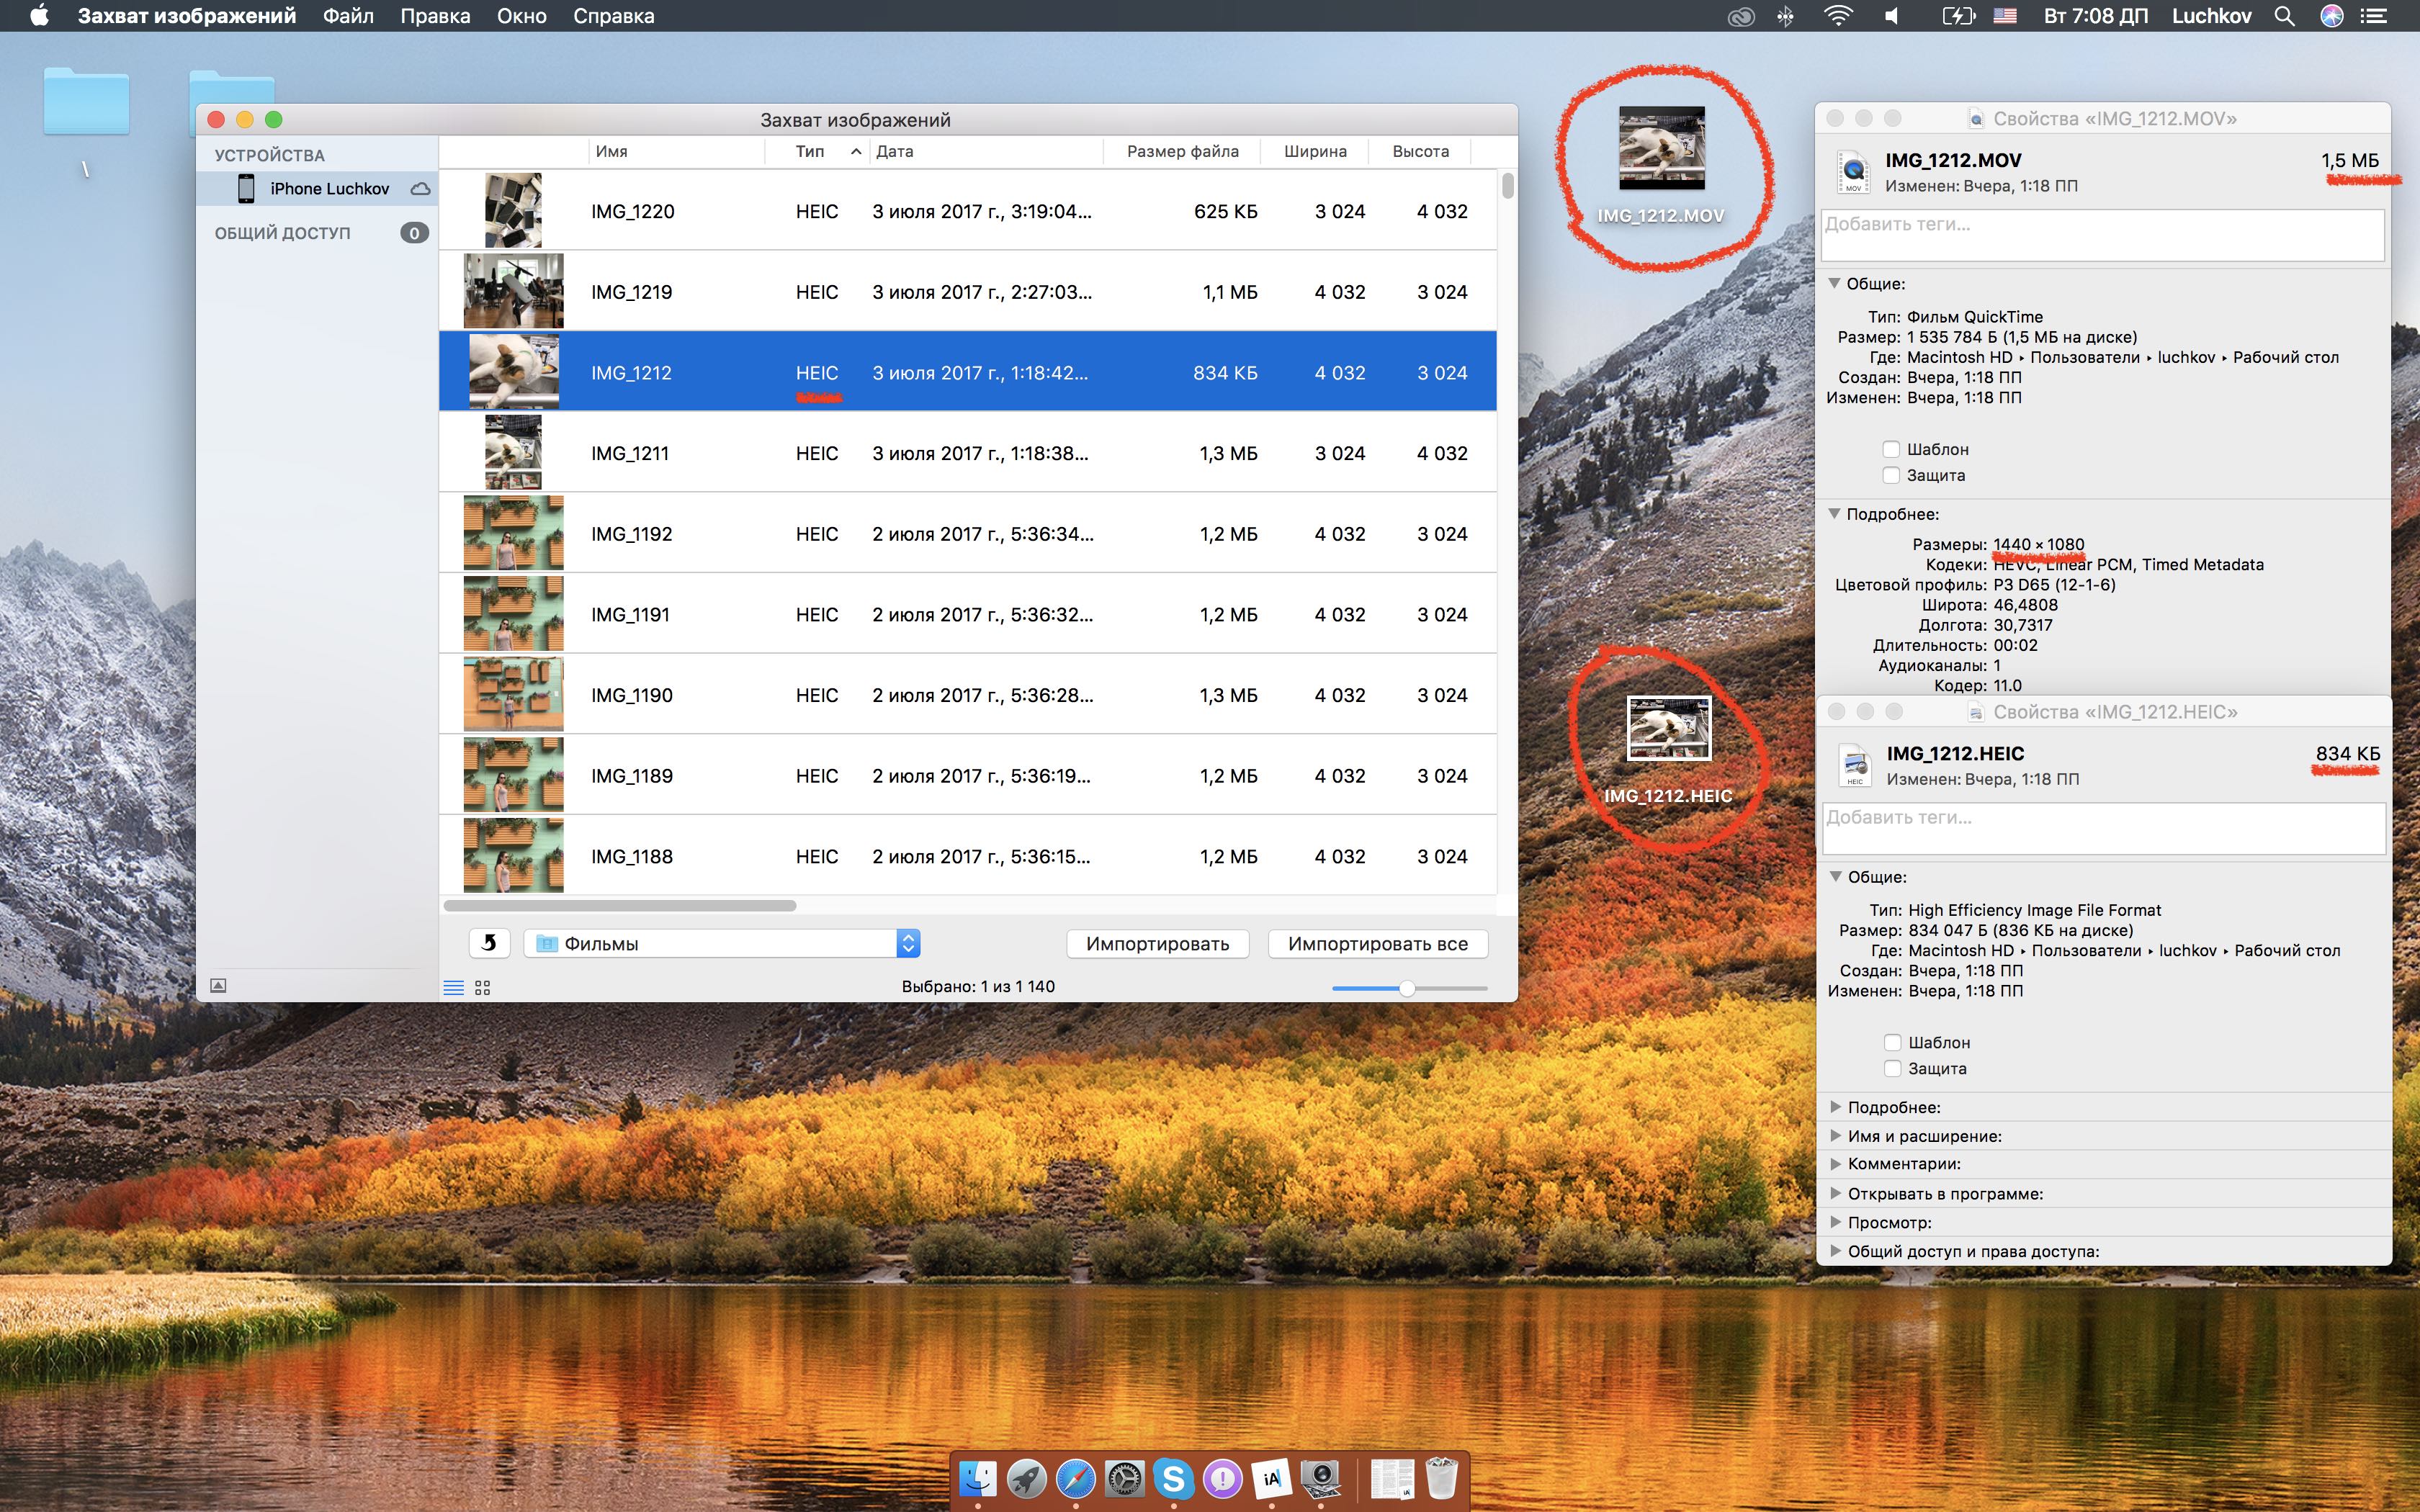The width and height of the screenshot is (2420, 1512).
Task: Switch to list view mode
Action: [x=453, y=988]
